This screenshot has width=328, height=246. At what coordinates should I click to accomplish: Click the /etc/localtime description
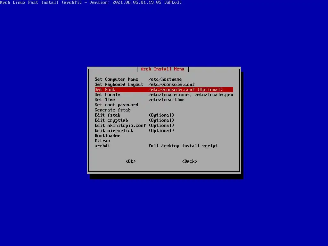[x=166, y=100]
